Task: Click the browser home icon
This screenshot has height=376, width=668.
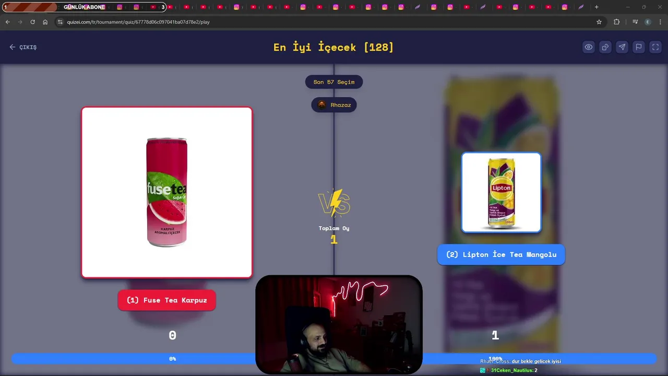Action: tap(45, 22)
